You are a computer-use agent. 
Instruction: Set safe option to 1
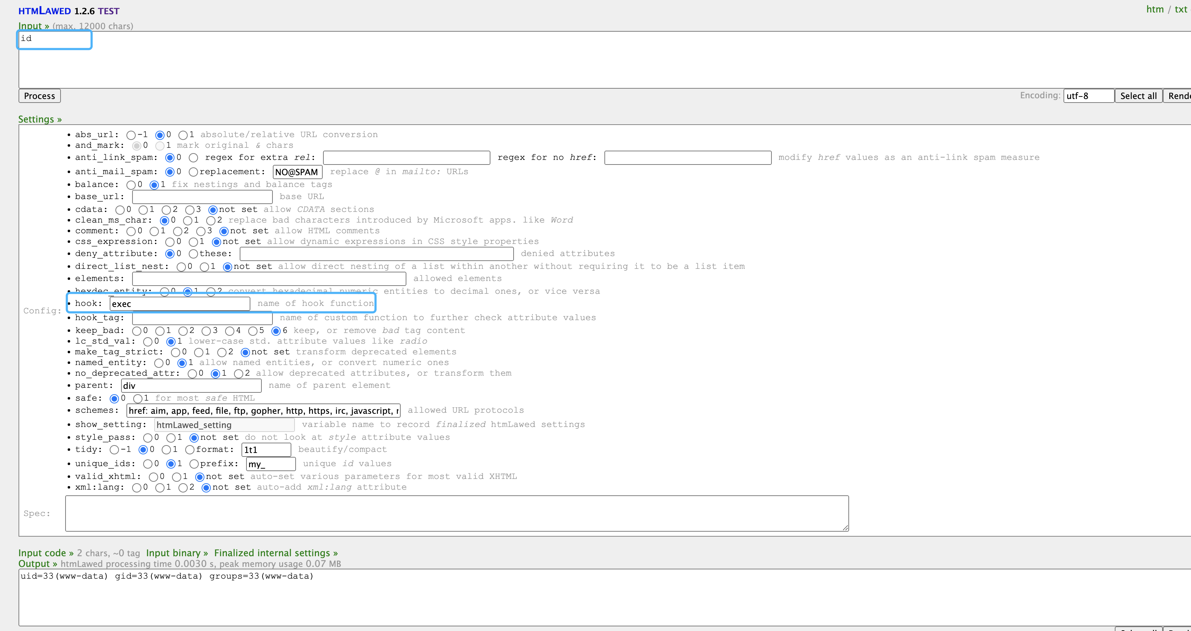138,398
